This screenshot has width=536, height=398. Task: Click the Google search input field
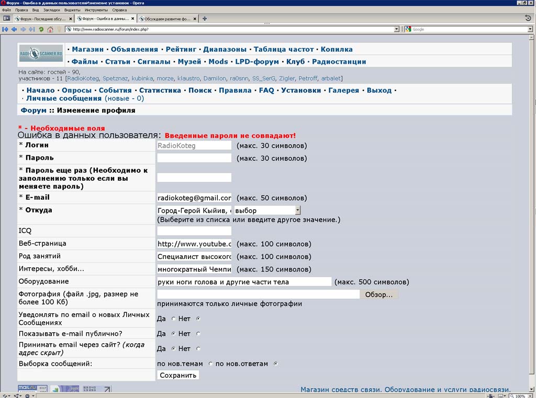[470, 29]
